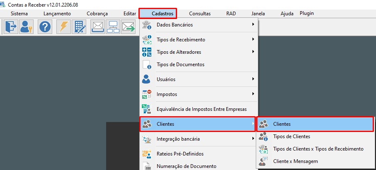This screenshot has height=170, width=376.
Task: Click the exit door toolbar icon
Action: [11, 26]
